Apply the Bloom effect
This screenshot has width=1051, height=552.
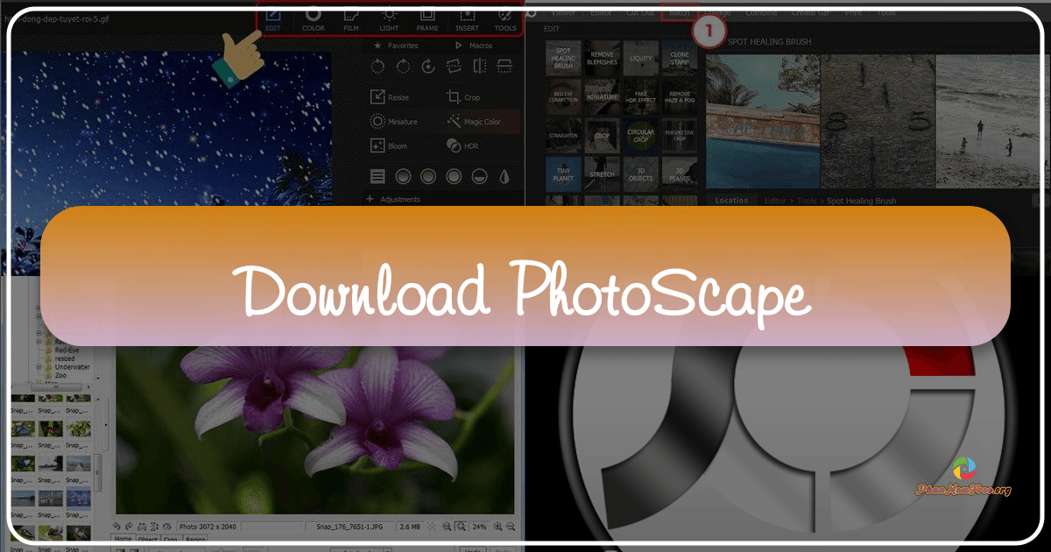[391, 145]
